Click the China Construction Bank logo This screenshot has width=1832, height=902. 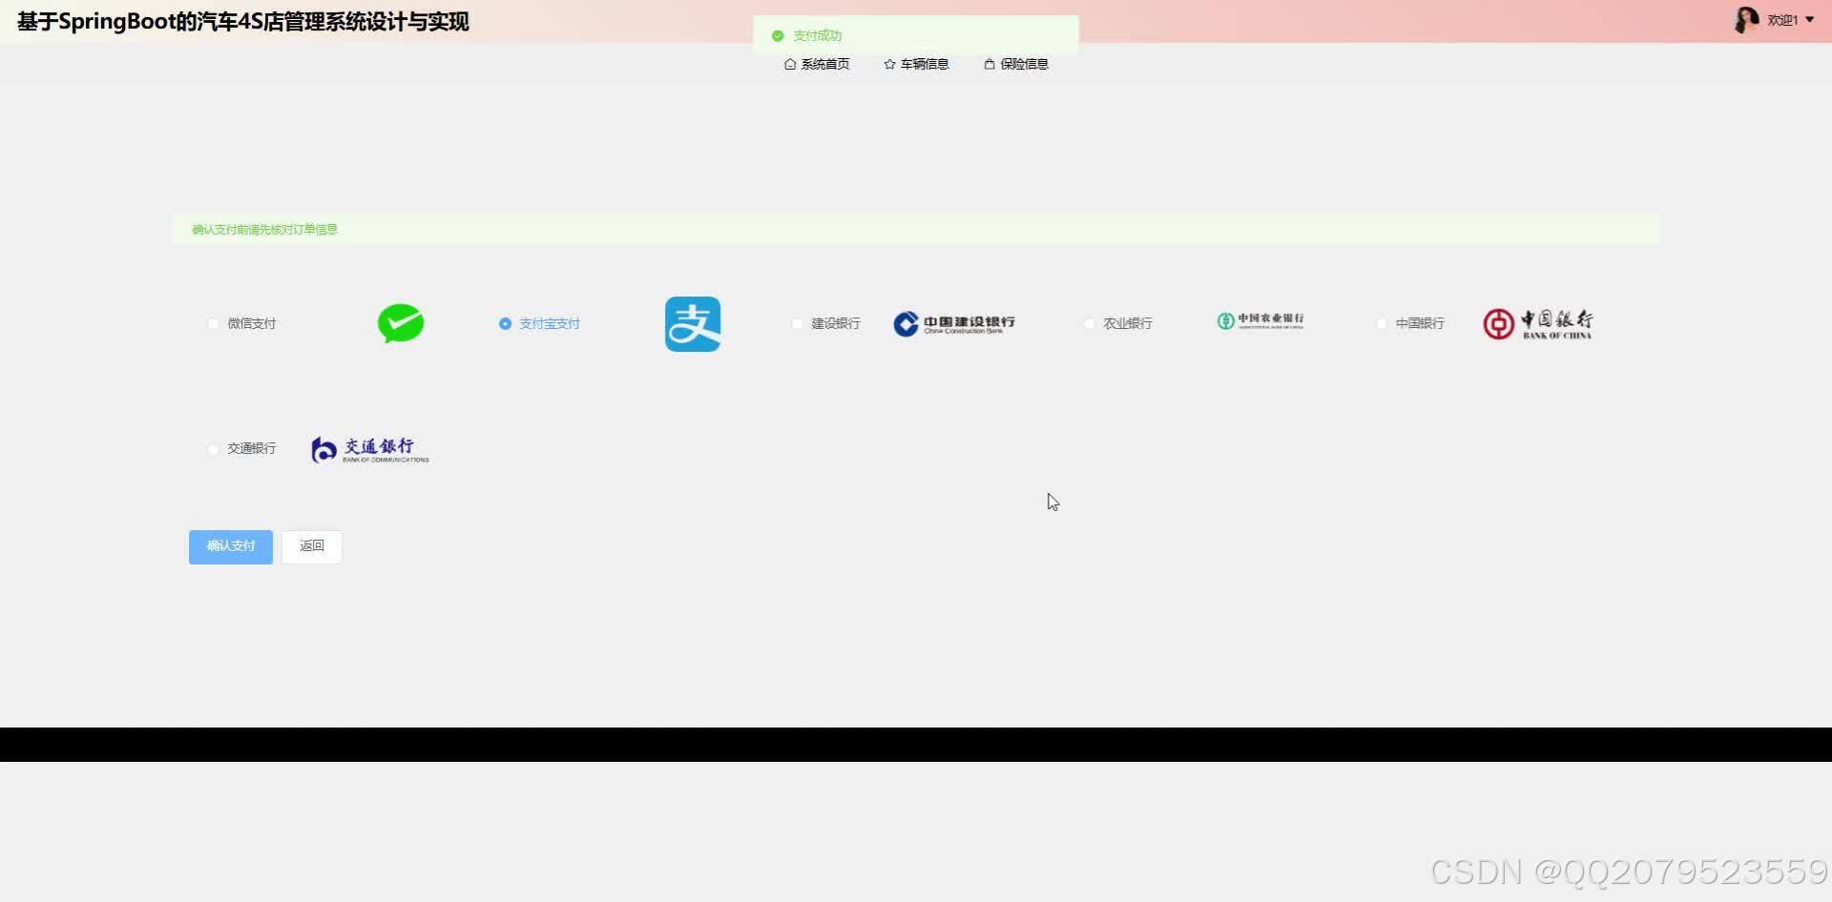click(x=954, y=324)
